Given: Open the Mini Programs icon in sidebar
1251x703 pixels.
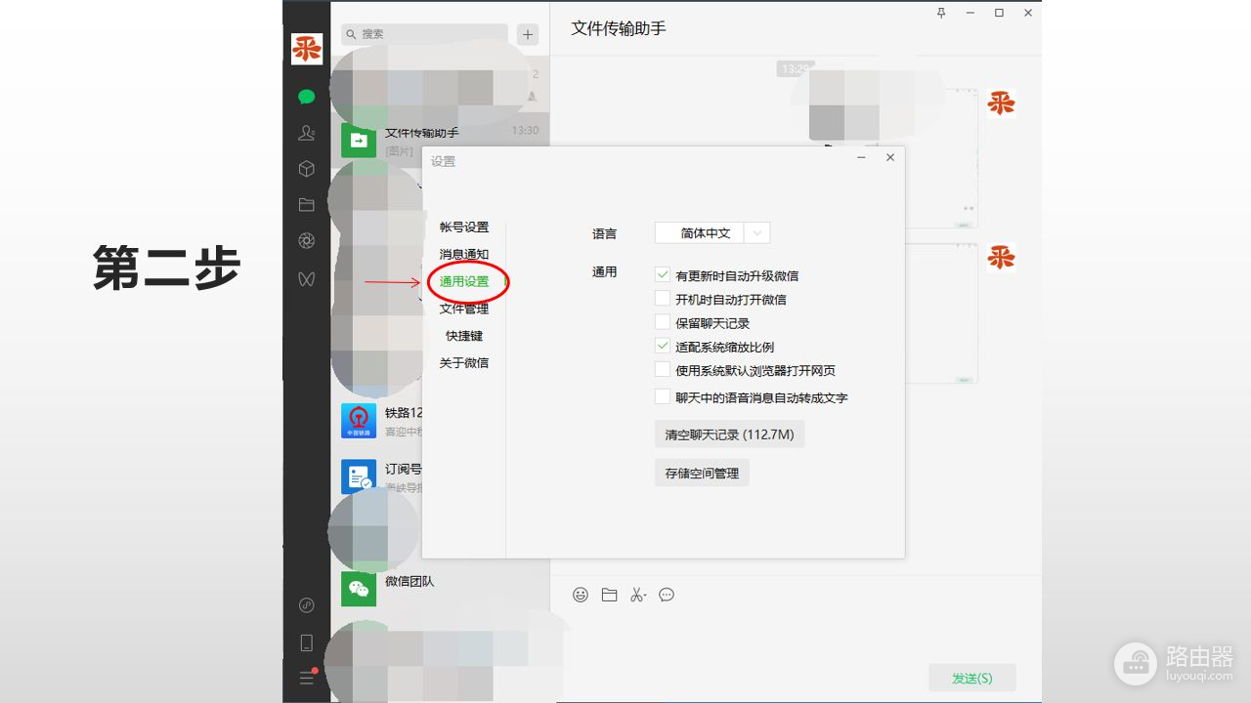Looking at the screenshot, I should pyautogui.click(x=307, y=605).
